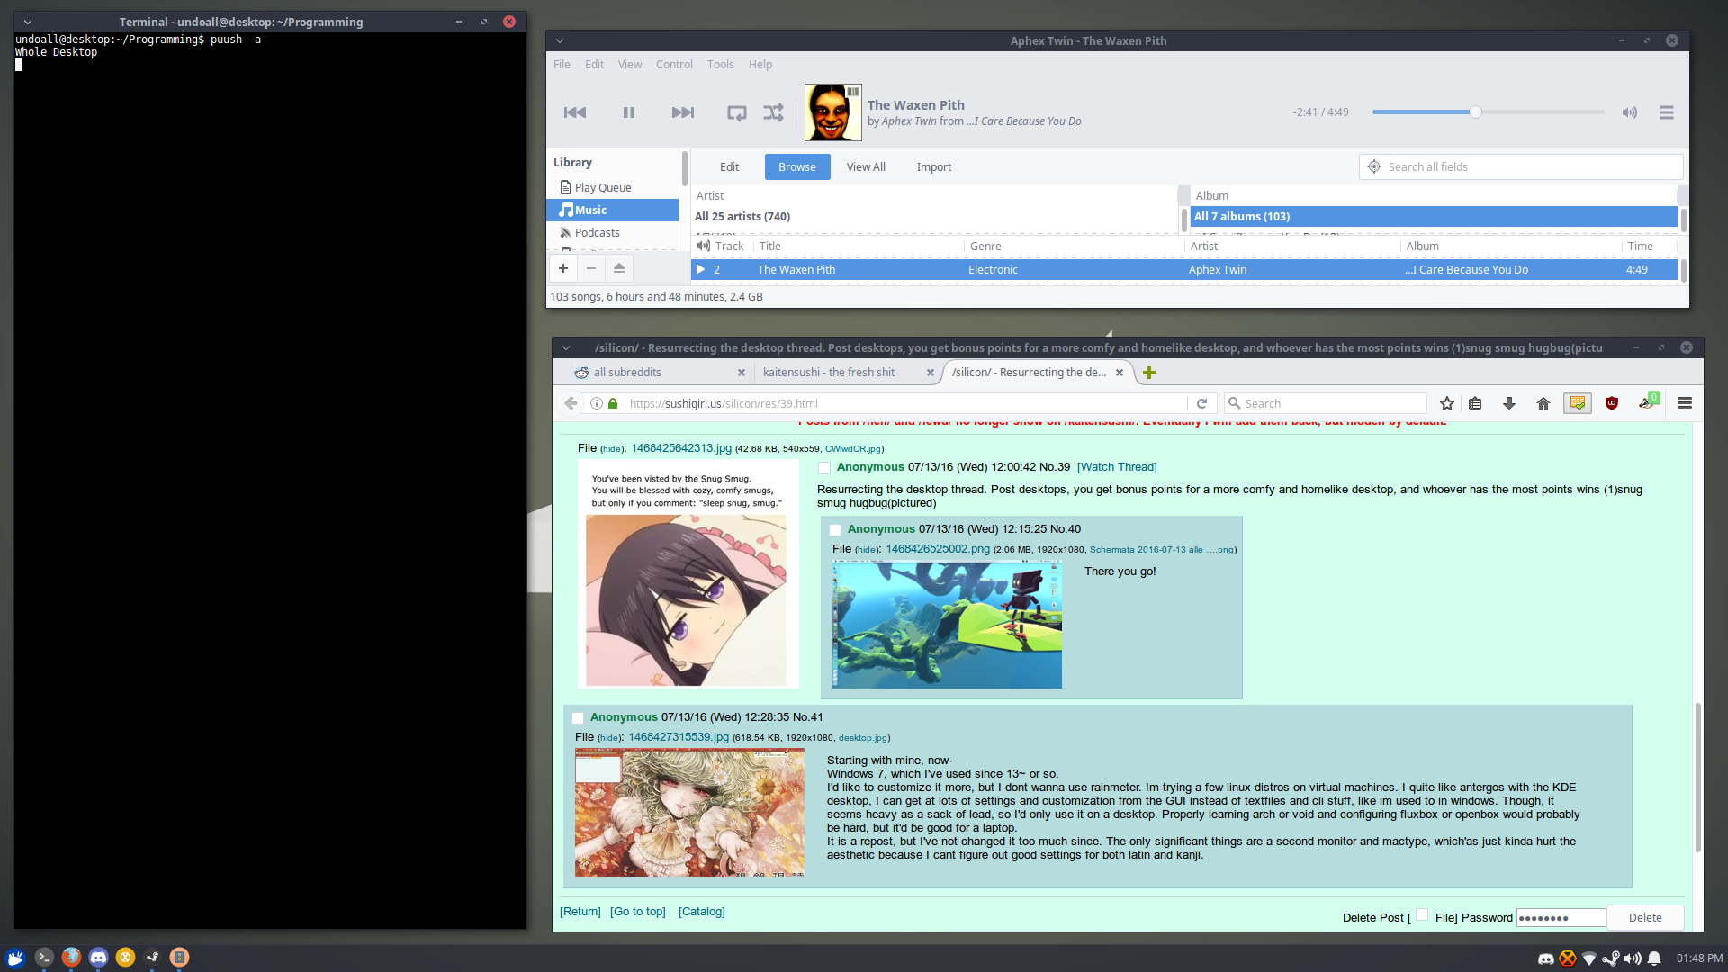
Task: Click the eject icon under the Library sidebar
Action: click(618, 268)
